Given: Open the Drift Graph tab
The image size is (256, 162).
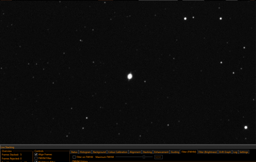Looking at the screenshot, I should 225,152.
